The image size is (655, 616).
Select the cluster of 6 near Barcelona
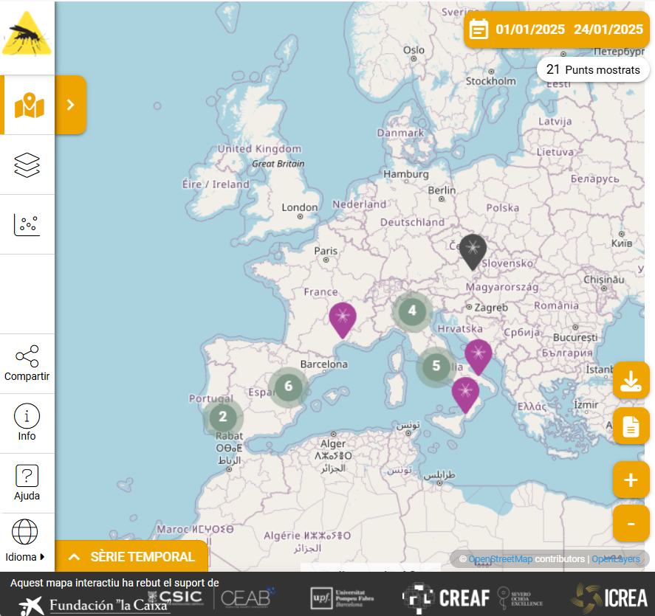click(x=288, y=386)
